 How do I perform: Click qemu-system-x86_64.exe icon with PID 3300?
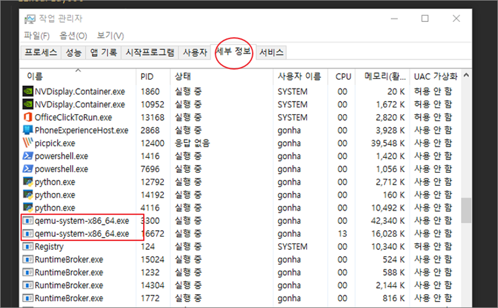coord(29,221)
